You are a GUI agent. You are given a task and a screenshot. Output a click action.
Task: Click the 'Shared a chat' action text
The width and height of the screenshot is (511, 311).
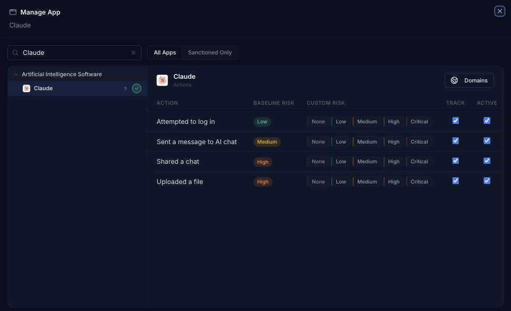pyautogui.click(x=178, y=162)
